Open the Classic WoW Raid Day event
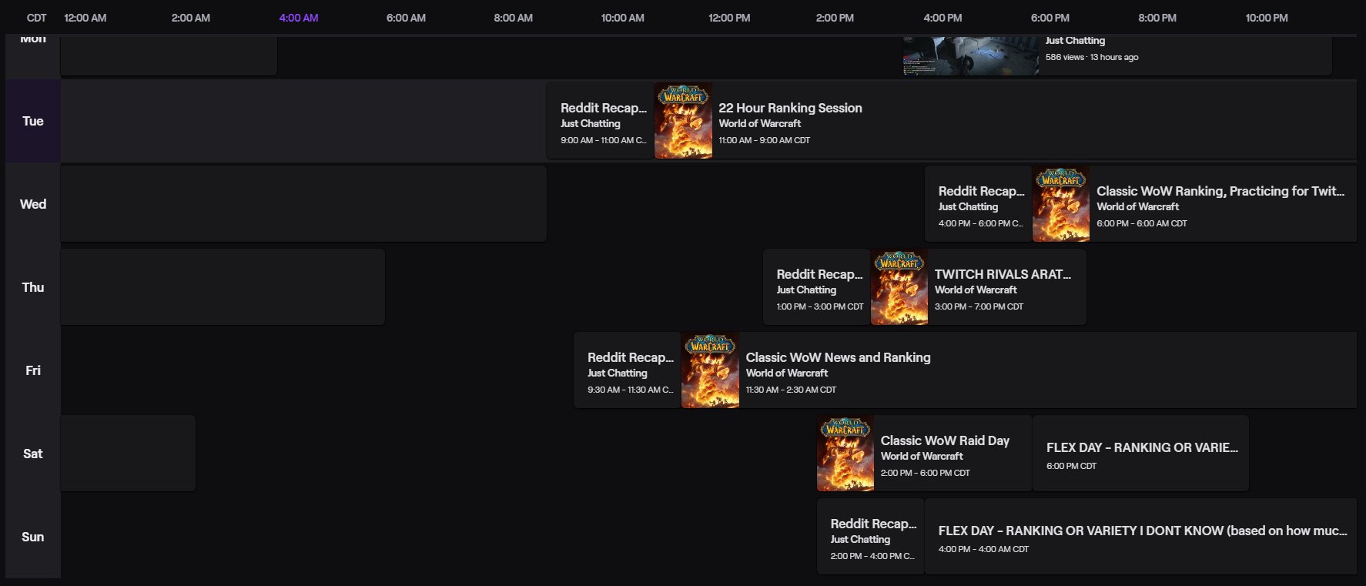Viewport: 1366px width, 586px height. [x=924, y=454]
